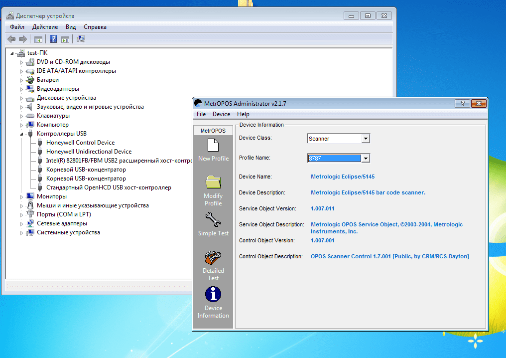The width and height of the screenshot is (506, 358).
Task: Click scan for hardware changes toolbar icon
Action: 81,39
